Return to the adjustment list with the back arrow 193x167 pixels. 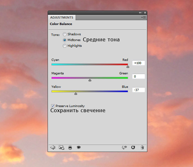point(53,147)
